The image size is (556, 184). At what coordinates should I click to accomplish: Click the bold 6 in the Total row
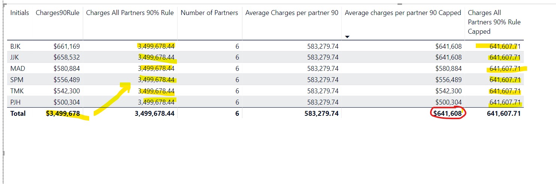[237, 113]
